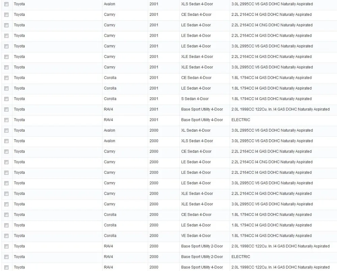Image resolution: width=337 pixels, height=271 pixels.
Task: Check the box for 2001 Avalon XLS Sedan
Action: pyautogui.click(x=6, y=4)
